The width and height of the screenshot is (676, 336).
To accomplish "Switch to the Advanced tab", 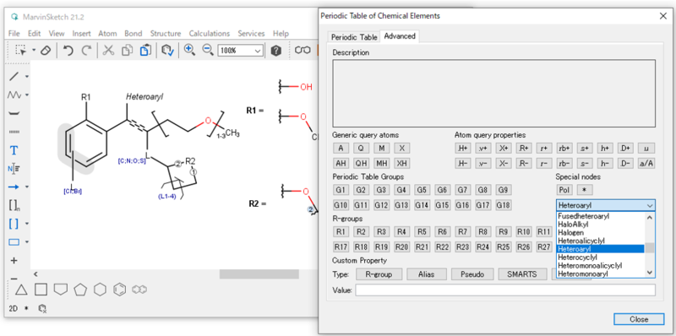I will pyautogui.click(x=400, y=36).
